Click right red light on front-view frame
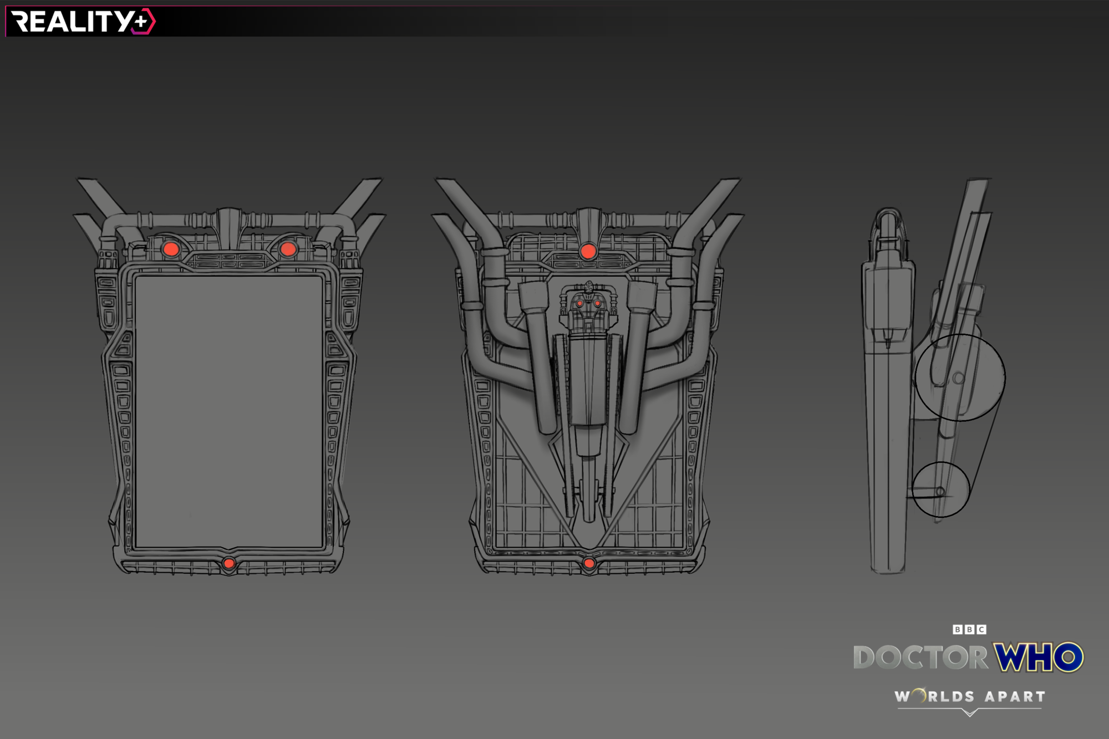1109x739 pixels. tap(288, 249)
